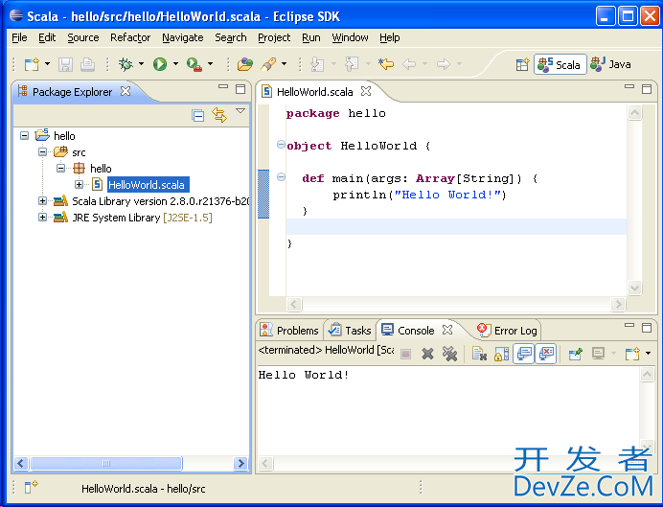Minimize the Console view pane
This screenshot has width=663, height=507.
629,325
